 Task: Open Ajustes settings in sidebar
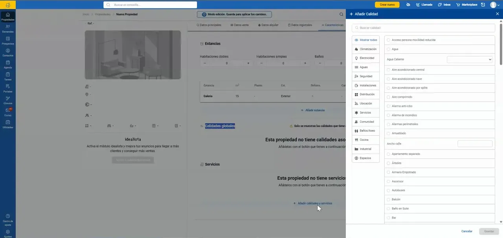[x=8, y=233]
